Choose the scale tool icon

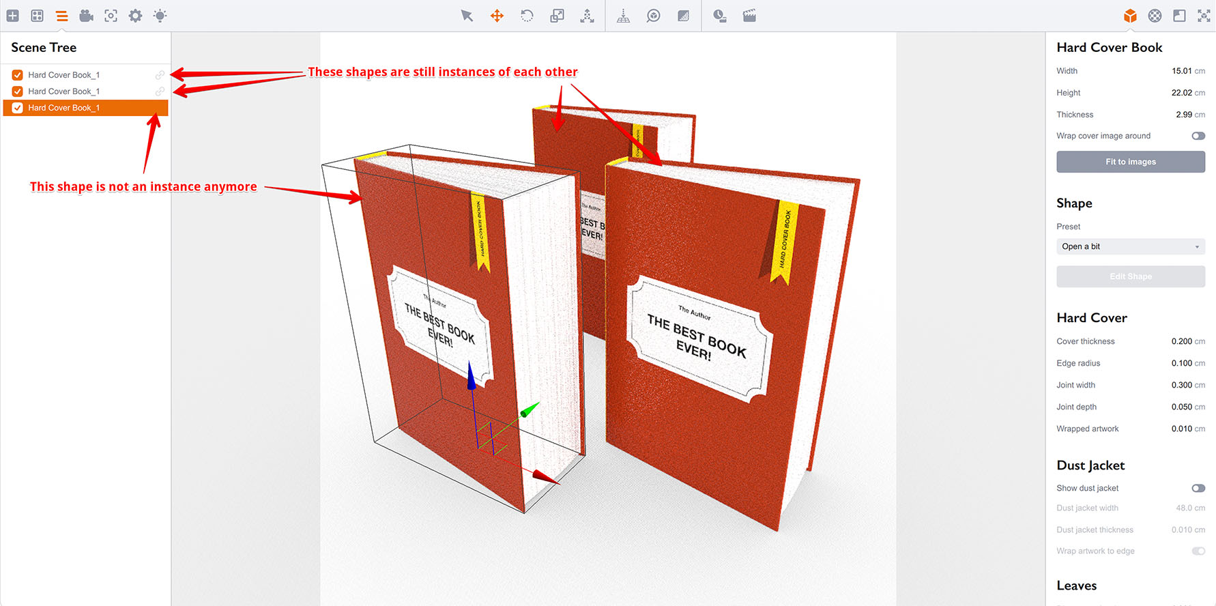557,16
